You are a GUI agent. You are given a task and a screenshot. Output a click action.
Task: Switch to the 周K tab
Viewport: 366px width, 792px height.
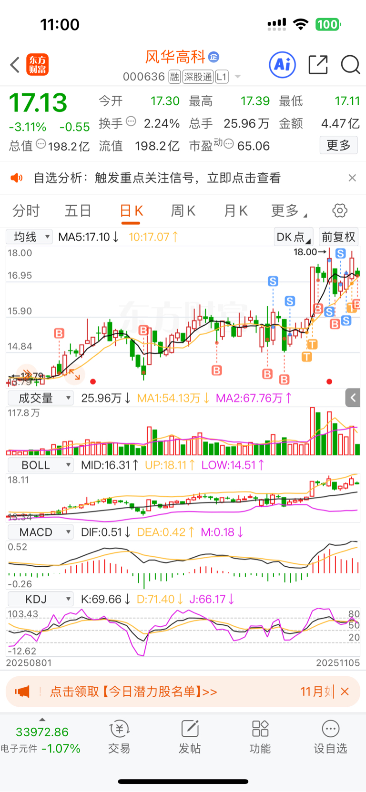(183, 211)
